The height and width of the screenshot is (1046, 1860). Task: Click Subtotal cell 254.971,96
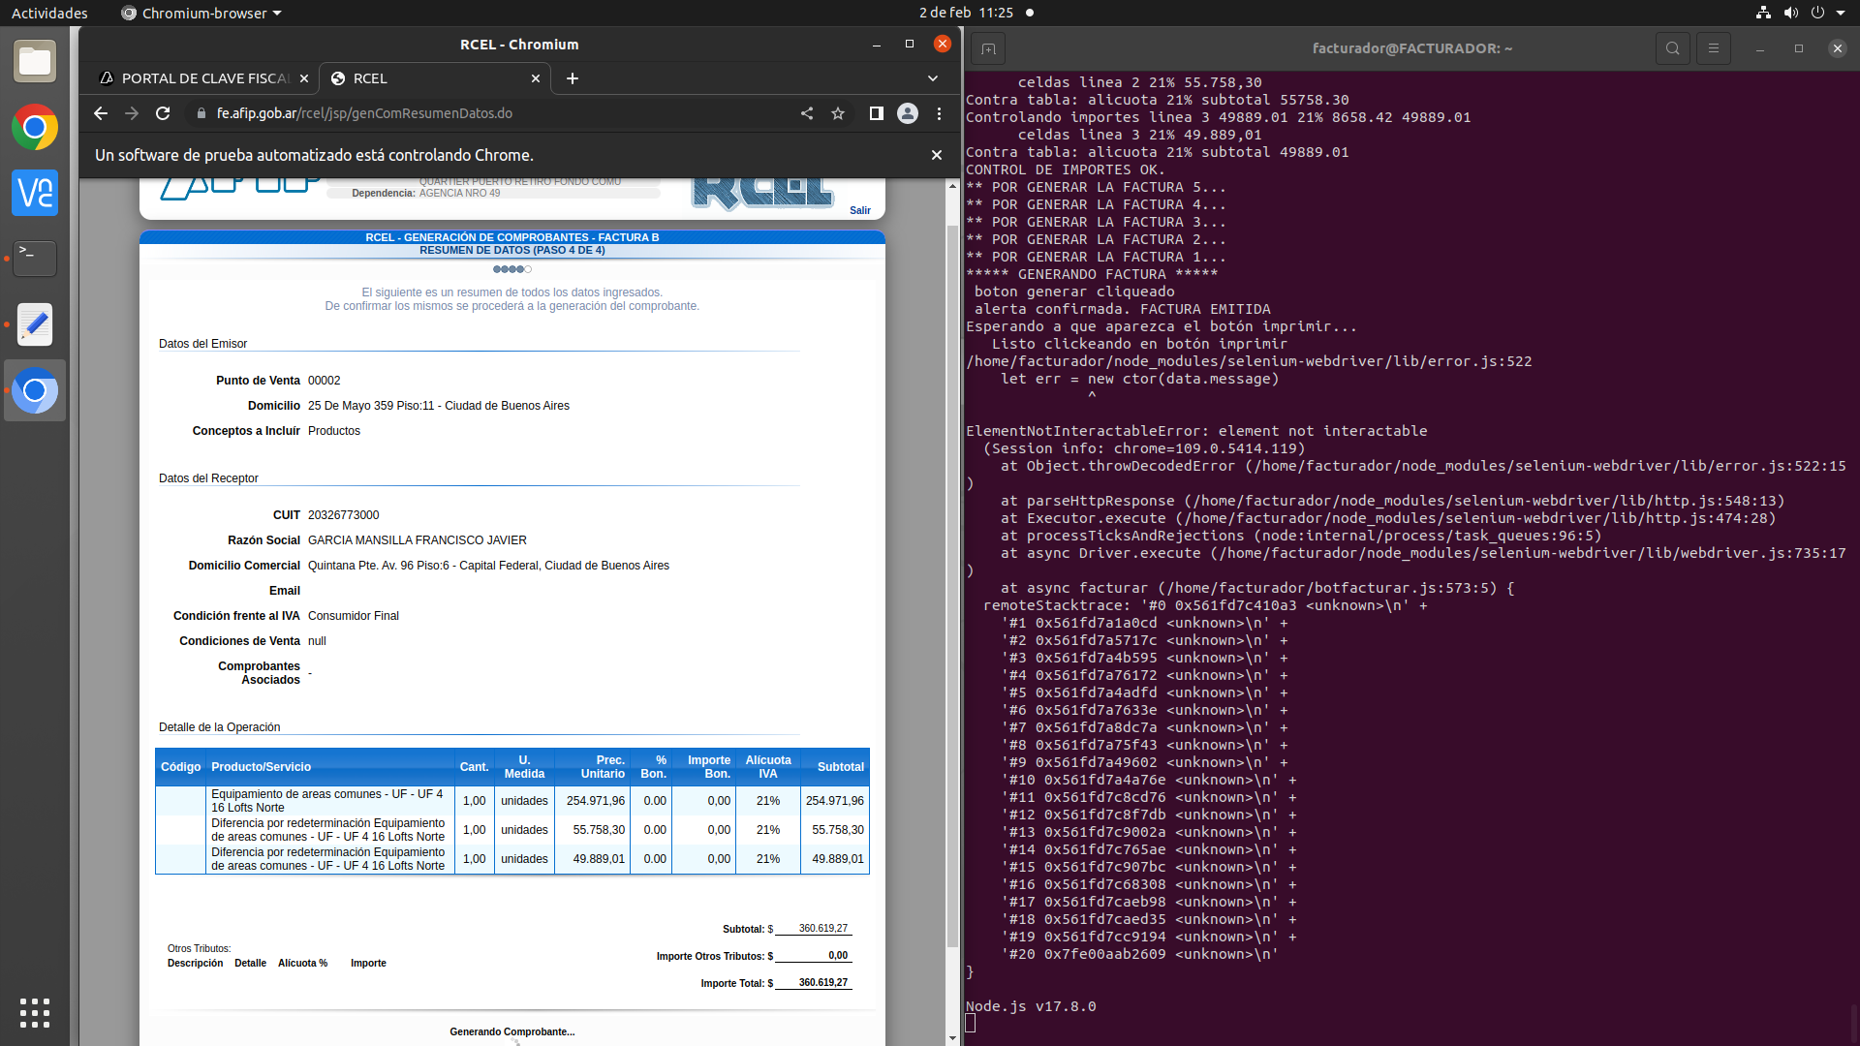point(835,801)
